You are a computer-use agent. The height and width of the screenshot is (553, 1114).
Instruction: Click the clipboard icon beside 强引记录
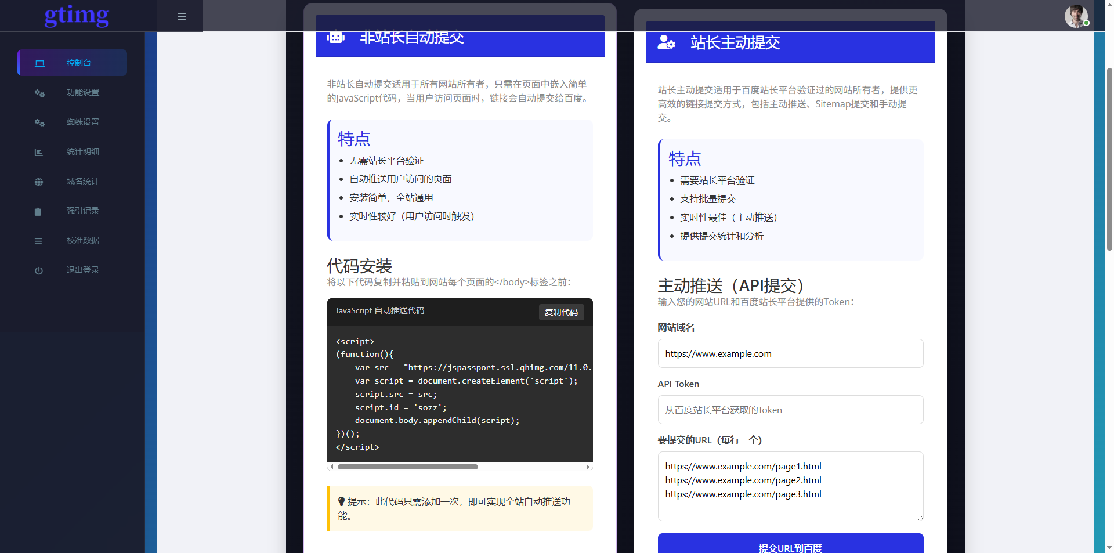pos(38,211)
